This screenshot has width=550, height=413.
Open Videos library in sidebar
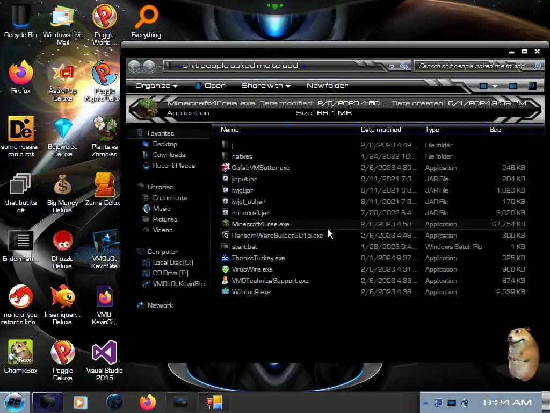[x=162, y=230]
